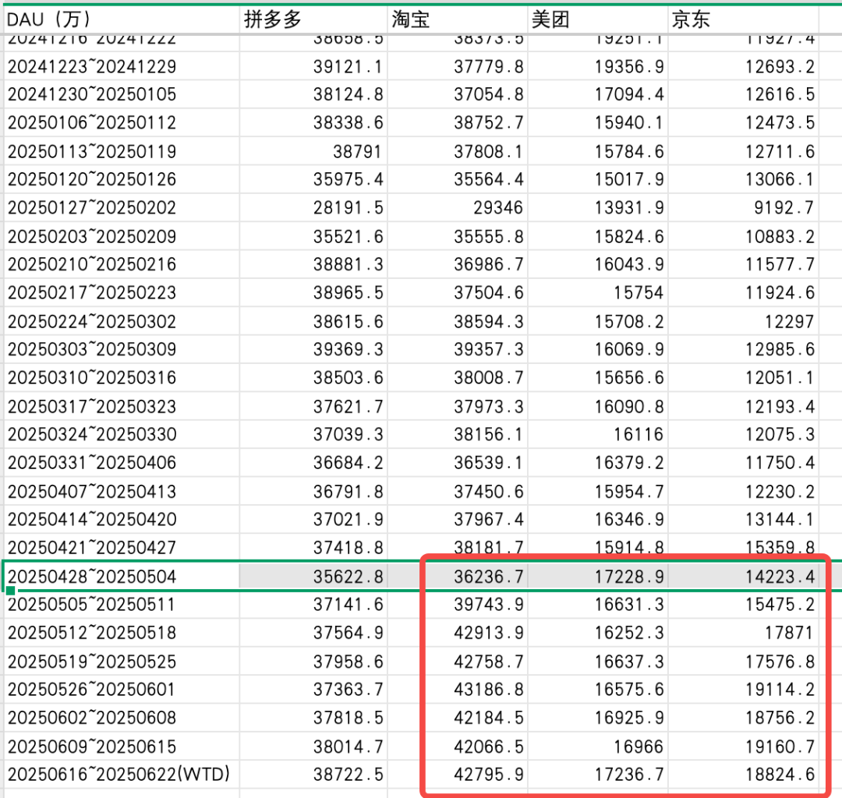Select the 美团 value 17094.4
This screenshot has height=798, width=842.
coord(598,94)
